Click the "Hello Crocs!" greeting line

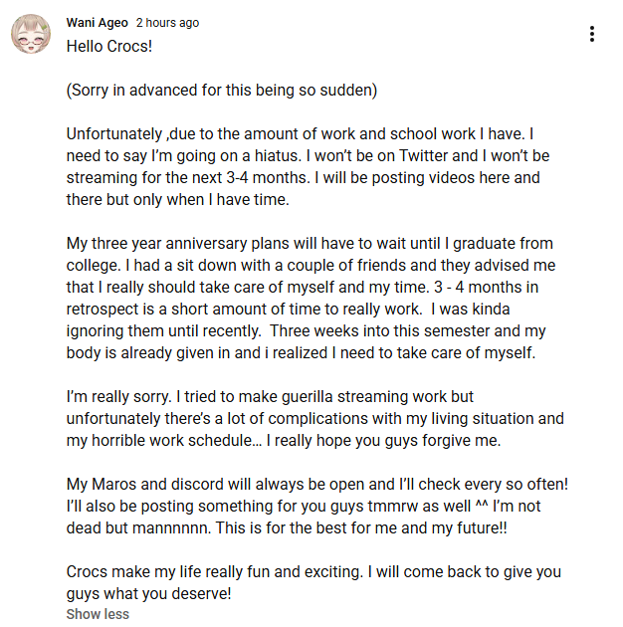109,46
